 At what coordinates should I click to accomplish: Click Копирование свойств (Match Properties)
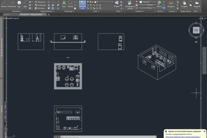coord(130,5)
